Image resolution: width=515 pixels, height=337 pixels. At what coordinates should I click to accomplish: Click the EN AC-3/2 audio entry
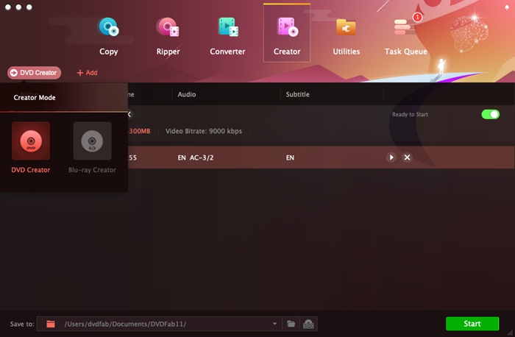(x=196, y=157)
